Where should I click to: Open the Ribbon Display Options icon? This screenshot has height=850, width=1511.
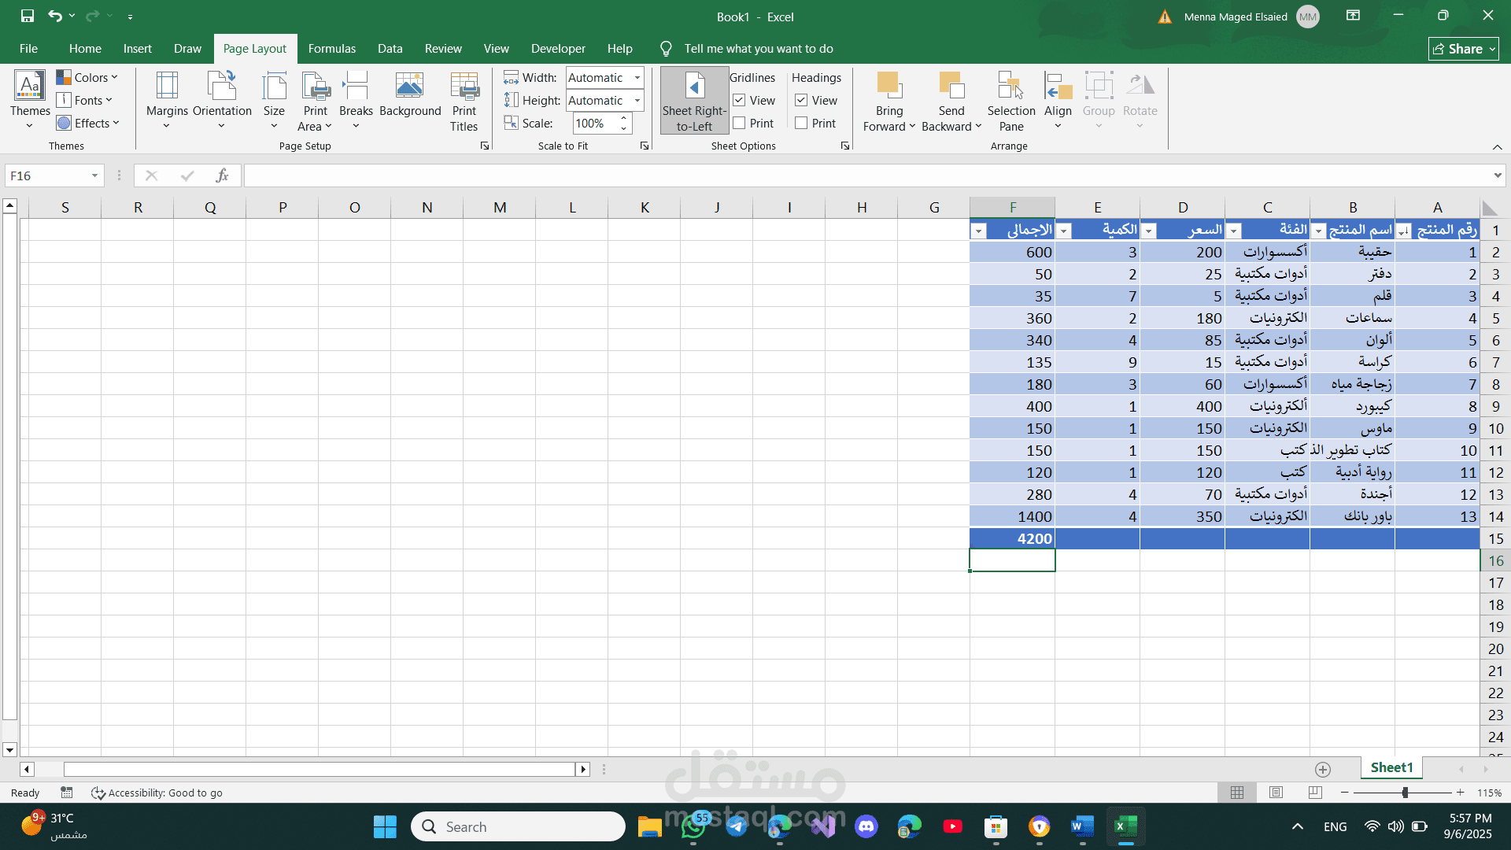(x=1354, y=16)
